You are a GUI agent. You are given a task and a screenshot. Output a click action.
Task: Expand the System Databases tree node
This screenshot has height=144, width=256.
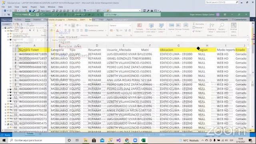click(x=8, y=34)
